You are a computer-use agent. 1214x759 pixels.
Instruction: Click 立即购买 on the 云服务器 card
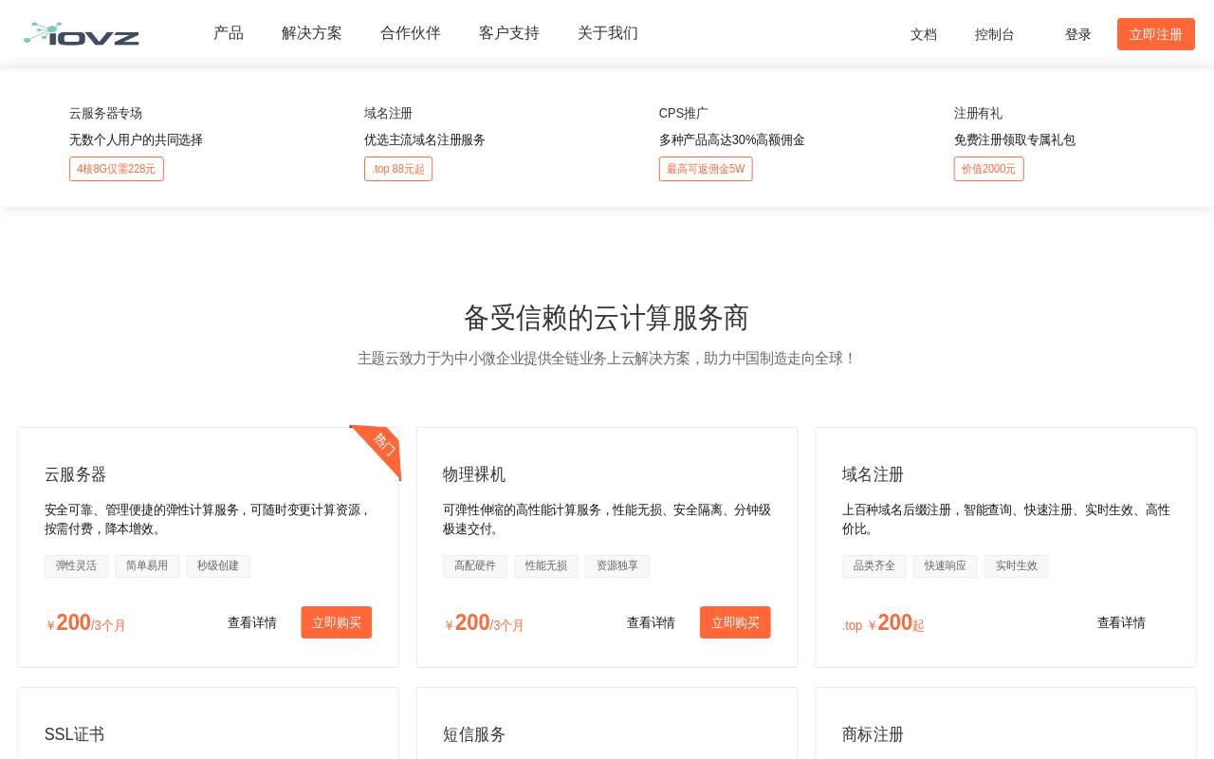pyautogui.click(x=337, y=622)
